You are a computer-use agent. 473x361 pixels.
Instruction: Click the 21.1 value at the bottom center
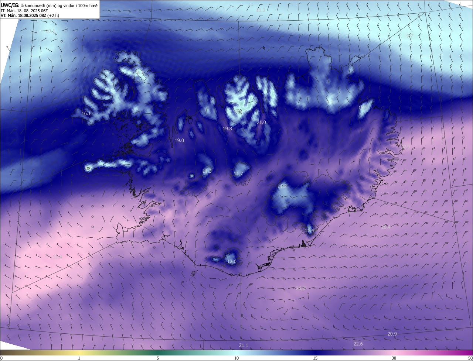[244, 345]
